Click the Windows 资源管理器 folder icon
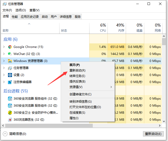 10,61
